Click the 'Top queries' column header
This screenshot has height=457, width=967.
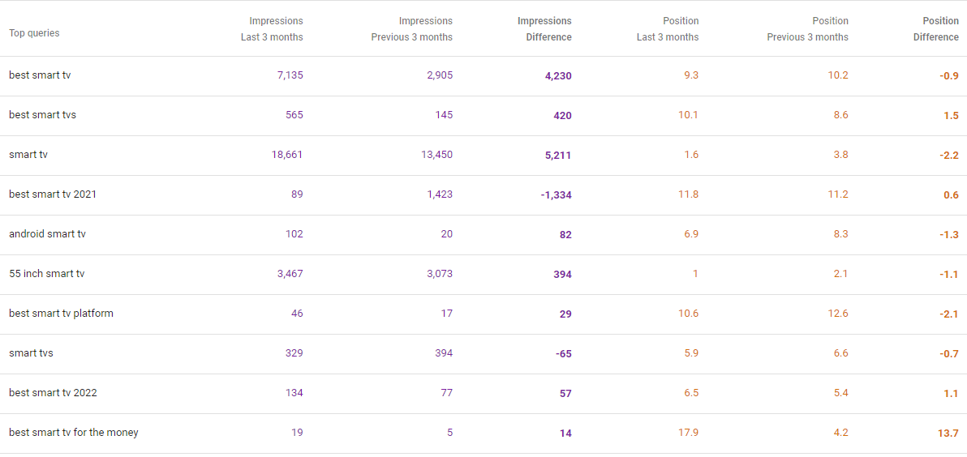[34, 33]
